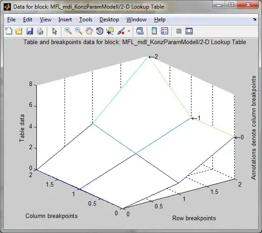Viewport: 262px width, 233px height.
Task: Maximize the figure window
Action: click(231, 5)
